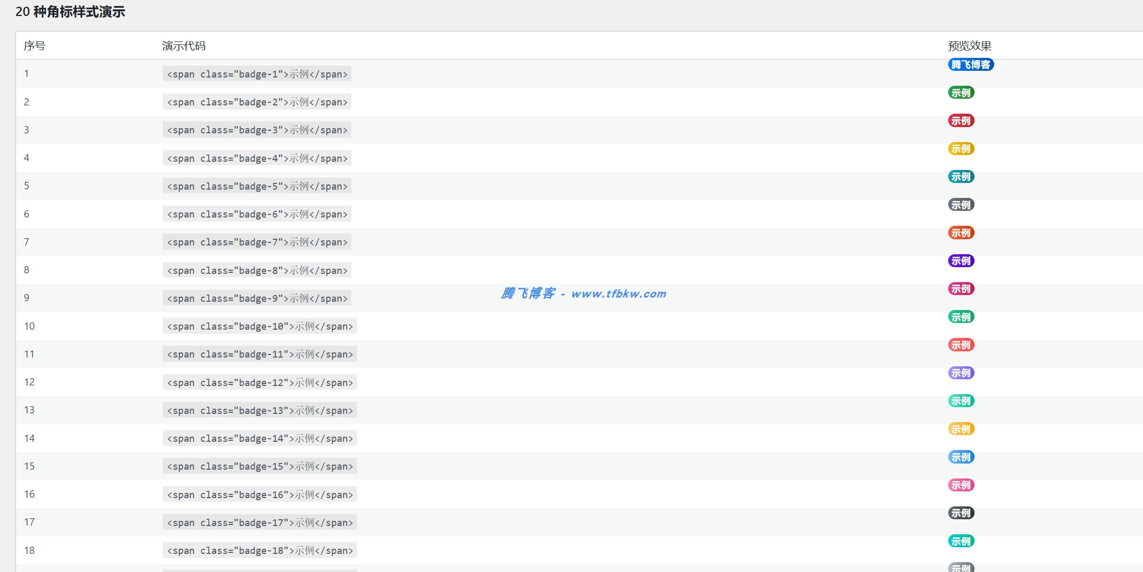Click the gray badge in row 6
Image resolution: width=1143 pixels, height=572 pixels.
tap(961, 205)
